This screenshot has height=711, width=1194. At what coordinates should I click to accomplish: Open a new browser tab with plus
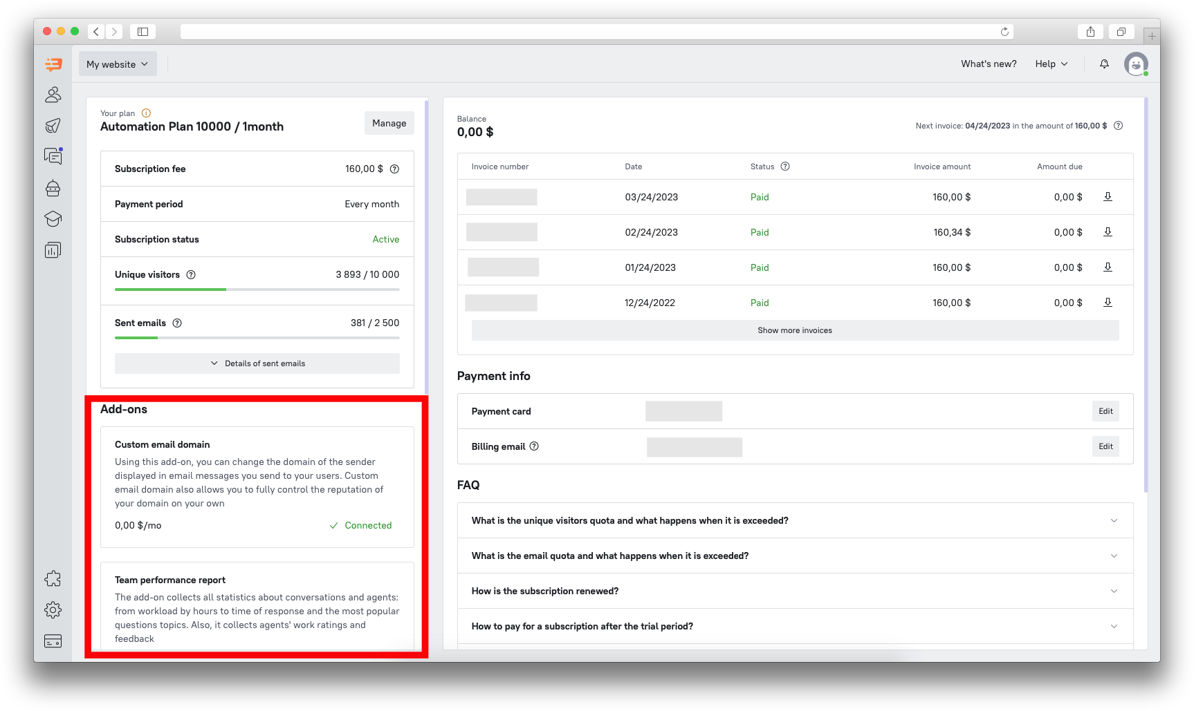tap(1151, 36)
